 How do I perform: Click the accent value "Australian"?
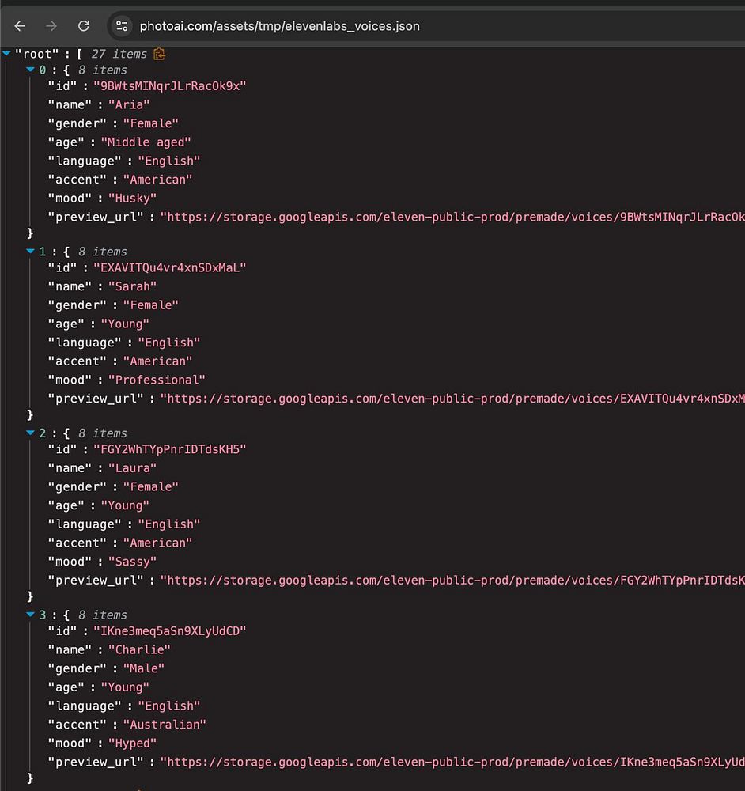[x=165, y=725]
